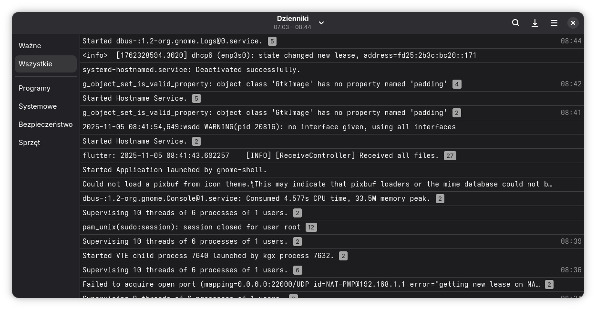
Task: Open the 'Could not load a pixbuf' entry
Action: (x=317, y=184)
